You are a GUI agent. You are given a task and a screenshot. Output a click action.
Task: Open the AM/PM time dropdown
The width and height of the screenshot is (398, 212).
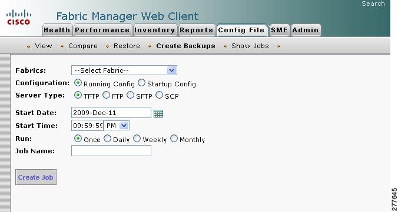click(117, 125)
